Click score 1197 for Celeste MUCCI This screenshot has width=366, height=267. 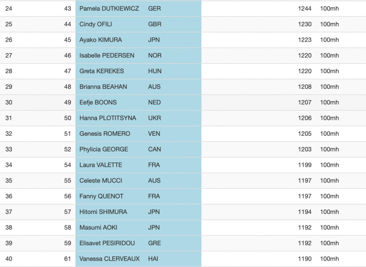point(305,181)
